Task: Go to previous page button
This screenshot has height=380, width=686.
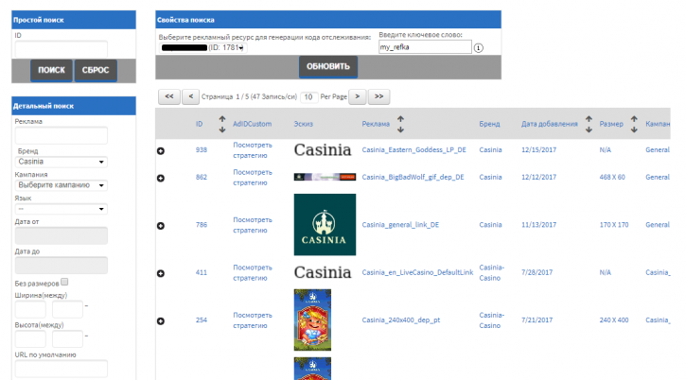Action: pos(190,96)
